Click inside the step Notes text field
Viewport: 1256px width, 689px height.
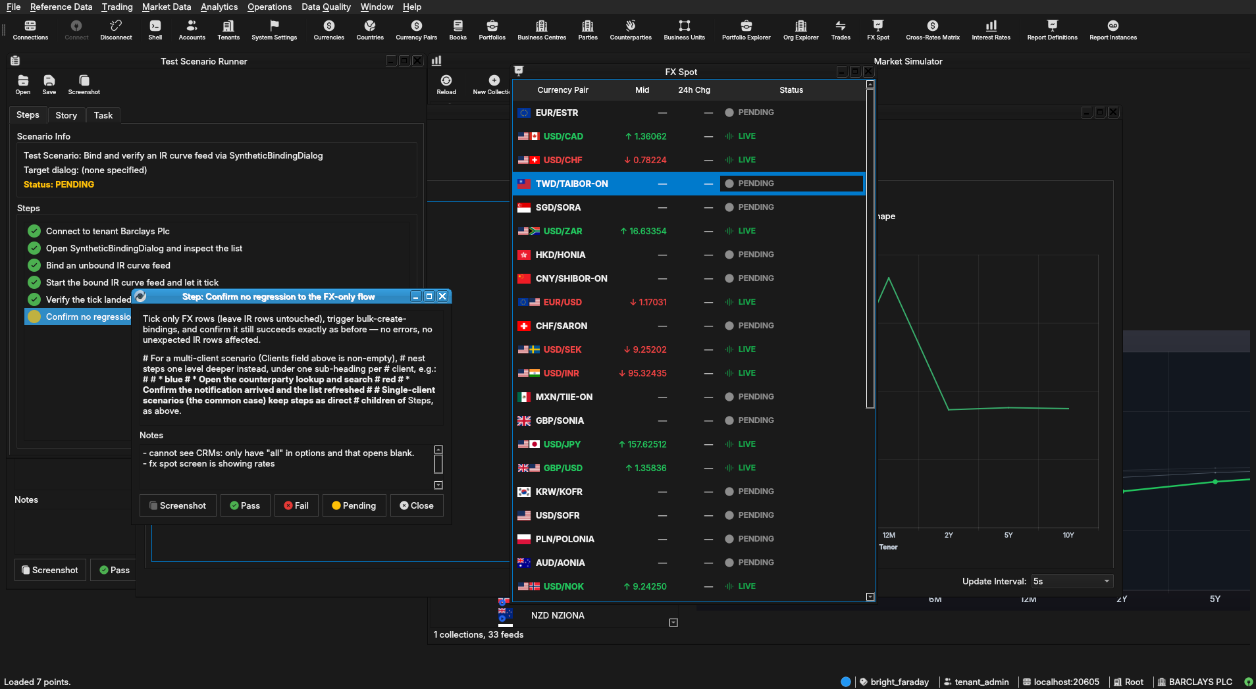[286, 467]
